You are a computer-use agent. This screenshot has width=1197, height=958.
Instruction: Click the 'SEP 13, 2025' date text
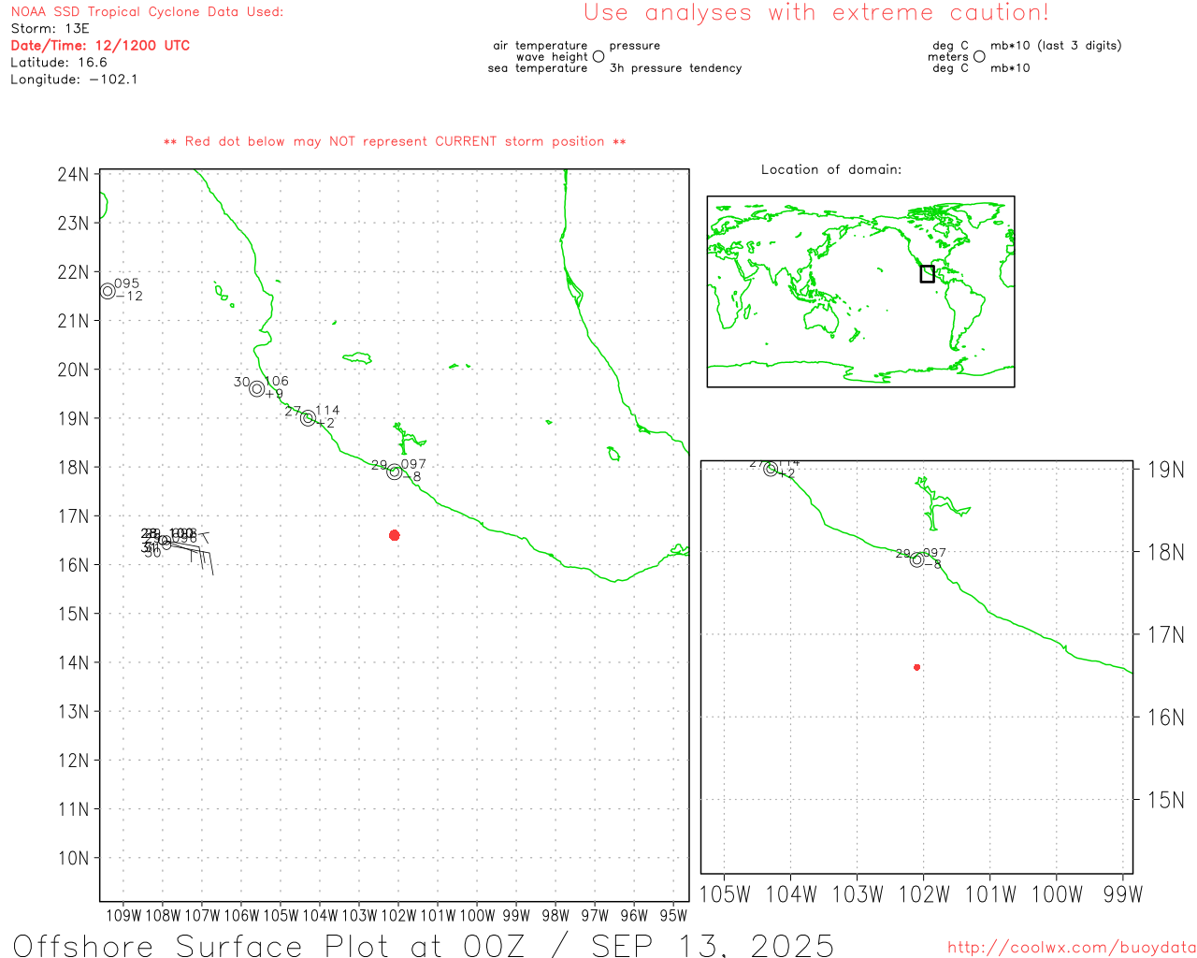click(x=713, y=945)
